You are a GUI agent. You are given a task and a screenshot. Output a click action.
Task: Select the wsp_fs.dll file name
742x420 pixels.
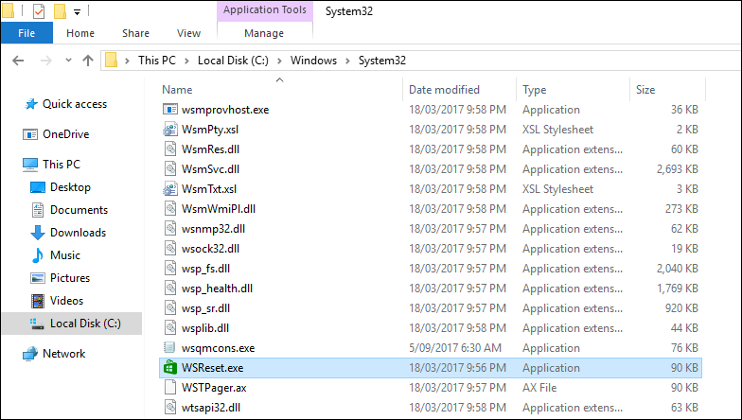(206, 269)
